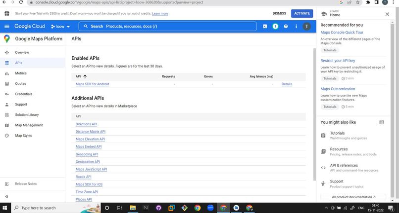399x213 pixels.
Task: Click the Google Maps Platform pin logo
Action: 7,39
